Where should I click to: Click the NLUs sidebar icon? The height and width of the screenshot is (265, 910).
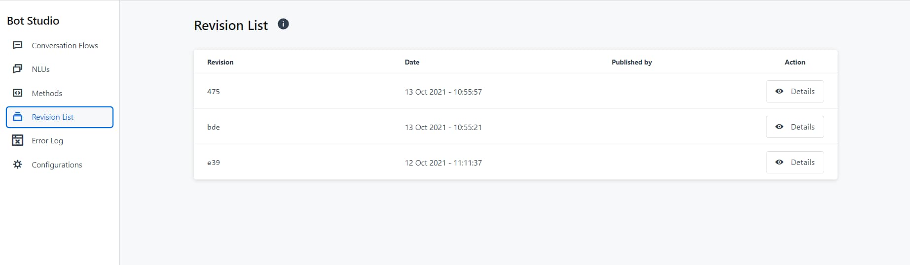coord(17,69)
